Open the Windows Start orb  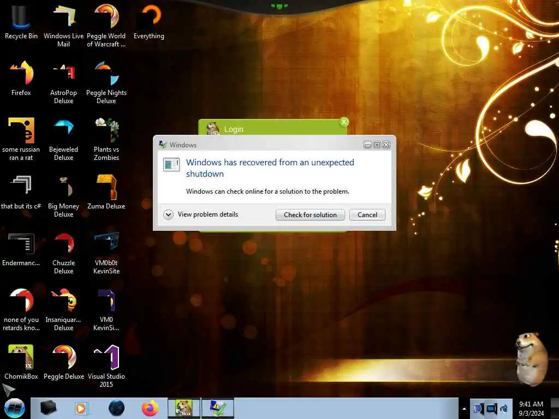(x=14, y=408)
